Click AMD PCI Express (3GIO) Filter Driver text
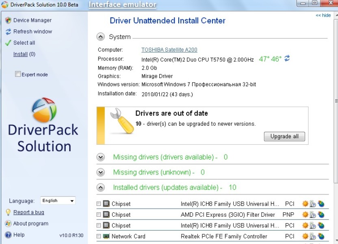338x244 pixels. coord(227,215)
